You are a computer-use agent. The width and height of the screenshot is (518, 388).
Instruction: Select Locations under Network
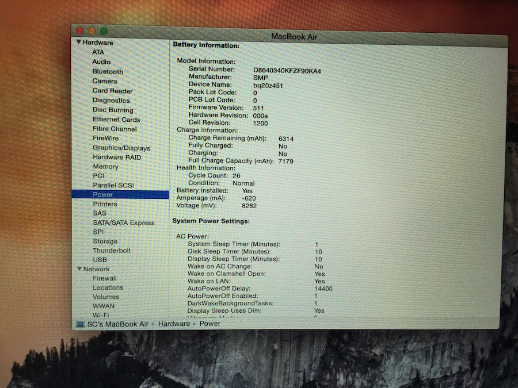(108, 287)
